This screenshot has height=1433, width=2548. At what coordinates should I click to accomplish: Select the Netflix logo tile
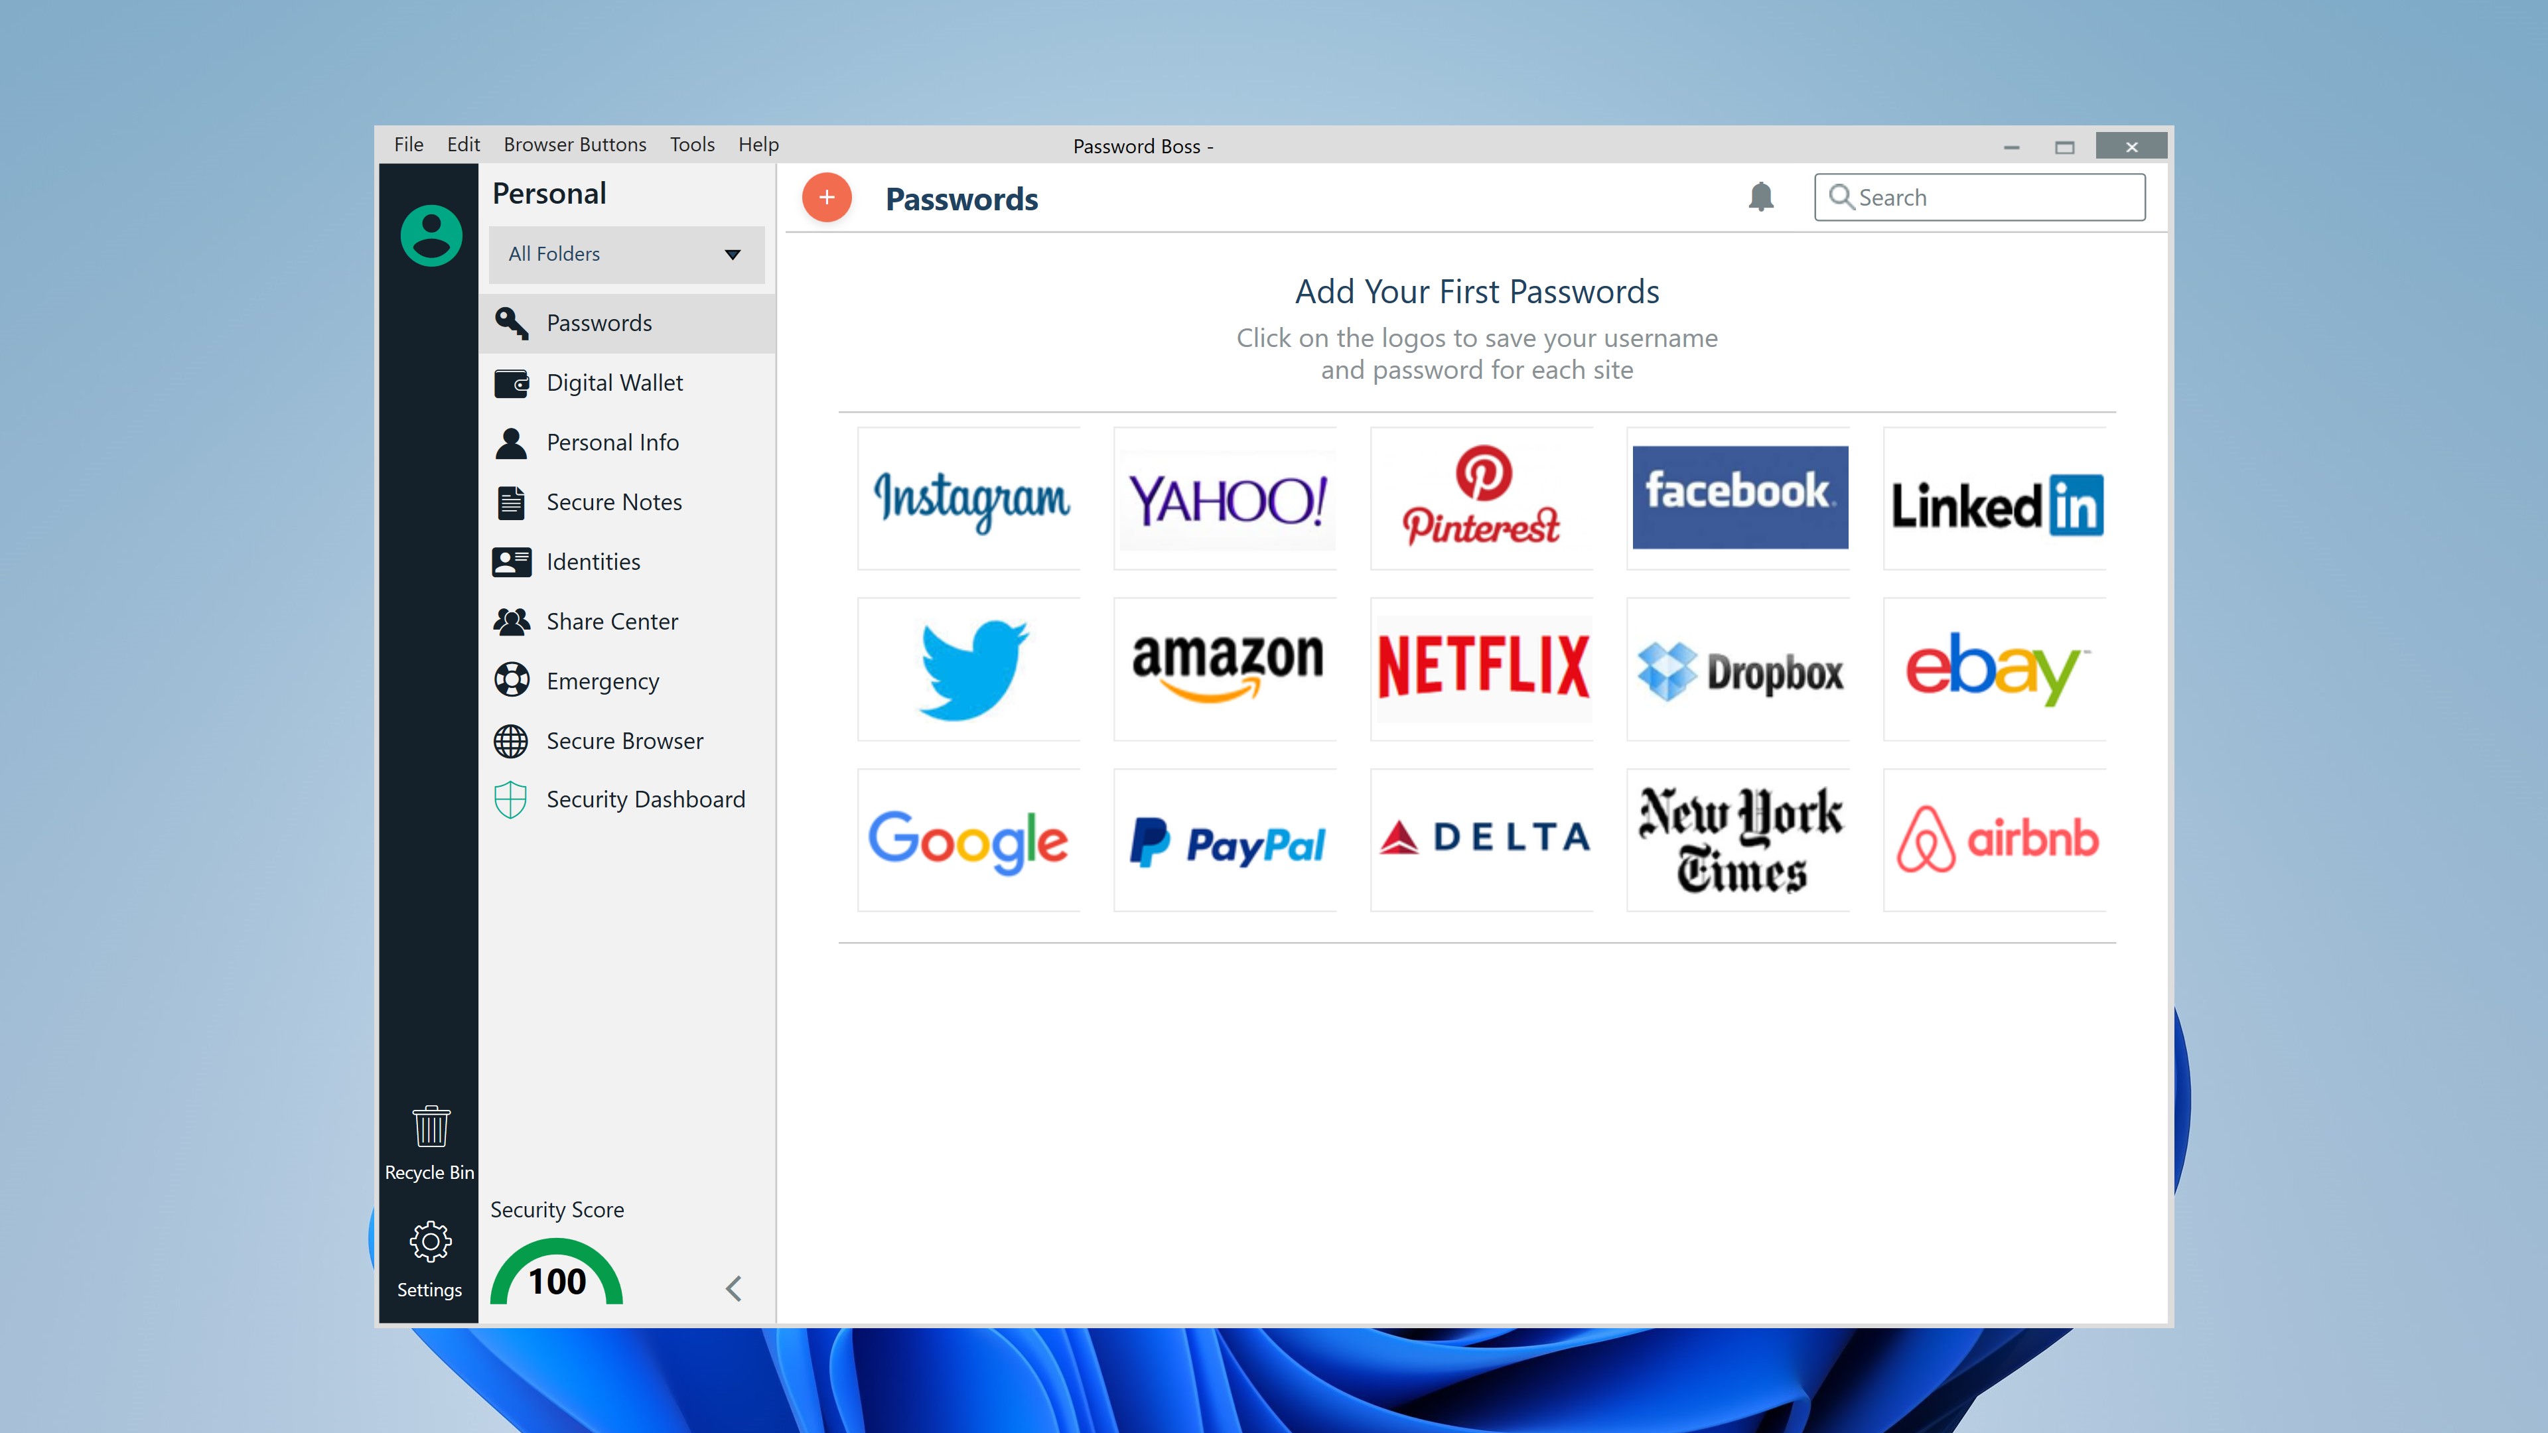1482,669
